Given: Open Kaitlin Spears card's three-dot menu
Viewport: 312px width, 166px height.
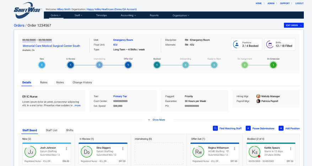Looking at the screenshot, I should 290,149.
